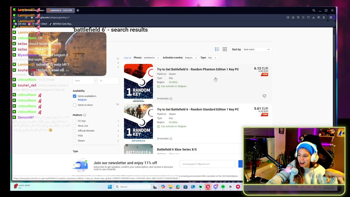Check the Xbox Live platform filter
This screenshot has height=197, width=350.
74,126
